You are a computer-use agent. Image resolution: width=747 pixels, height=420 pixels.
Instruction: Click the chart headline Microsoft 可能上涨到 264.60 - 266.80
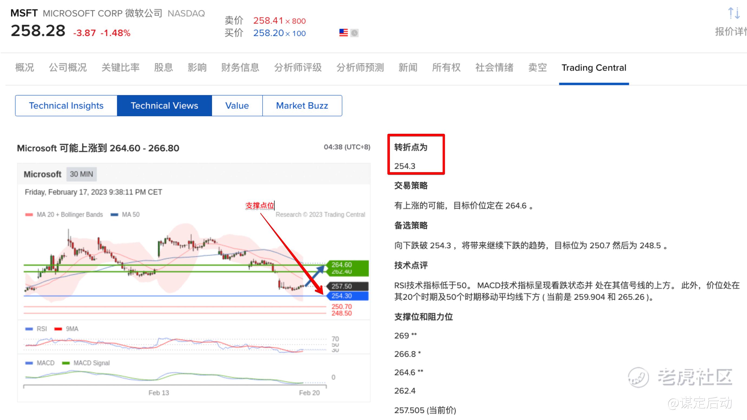pyautogui.click(x=98, y=148)
